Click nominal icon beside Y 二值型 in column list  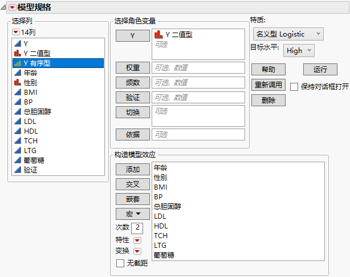click(x=18, y=53)
